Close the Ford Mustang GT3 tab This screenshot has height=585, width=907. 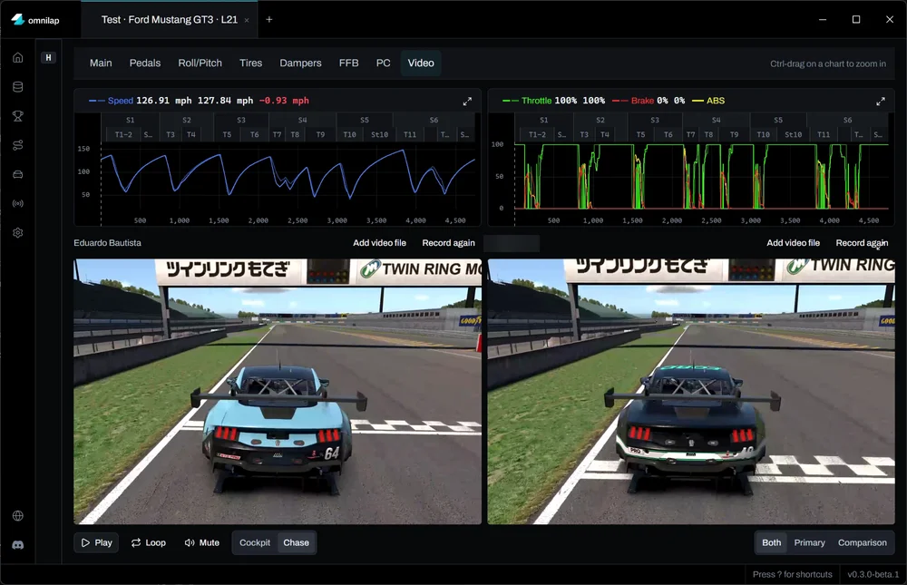[x=247, y=20]
